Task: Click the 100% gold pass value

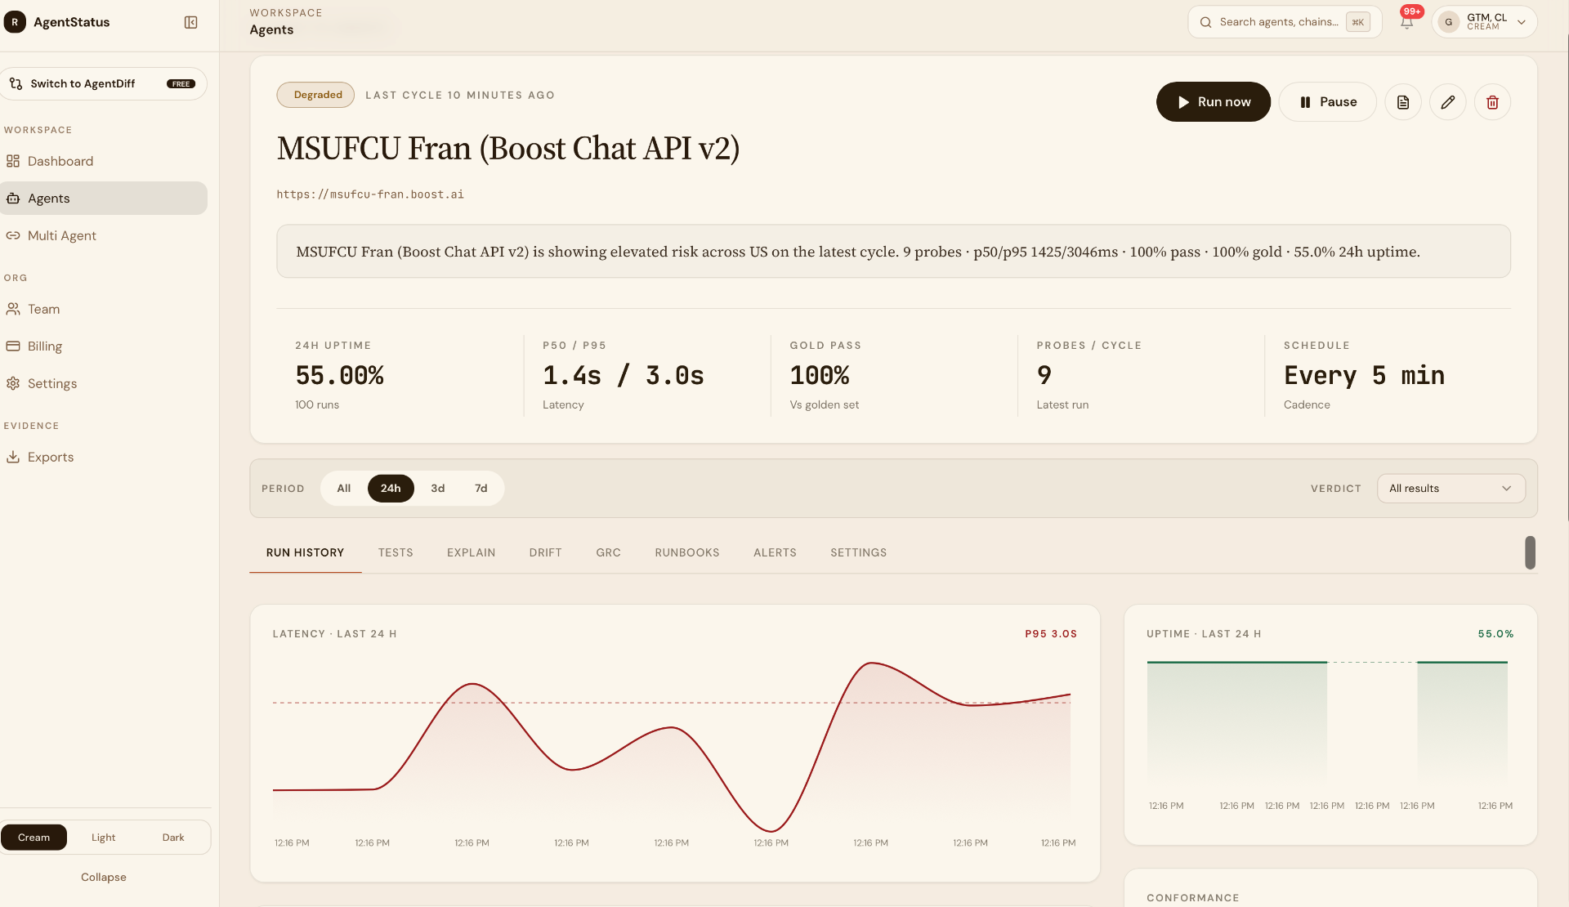Action: click(x=820, y=376)
